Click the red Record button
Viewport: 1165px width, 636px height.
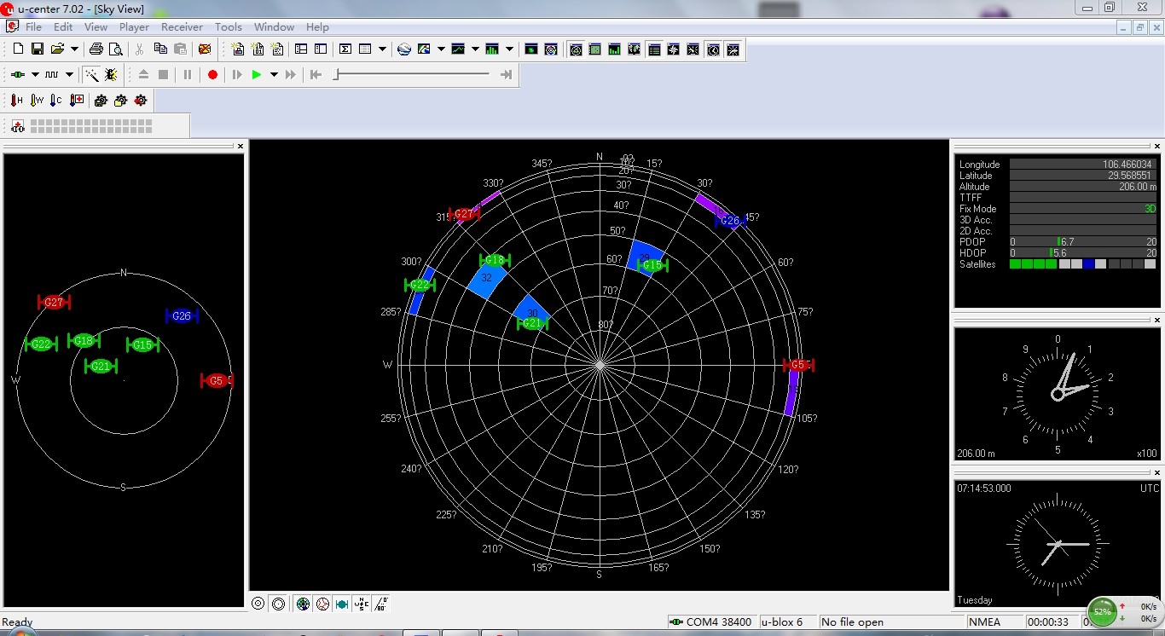(212, 75)
